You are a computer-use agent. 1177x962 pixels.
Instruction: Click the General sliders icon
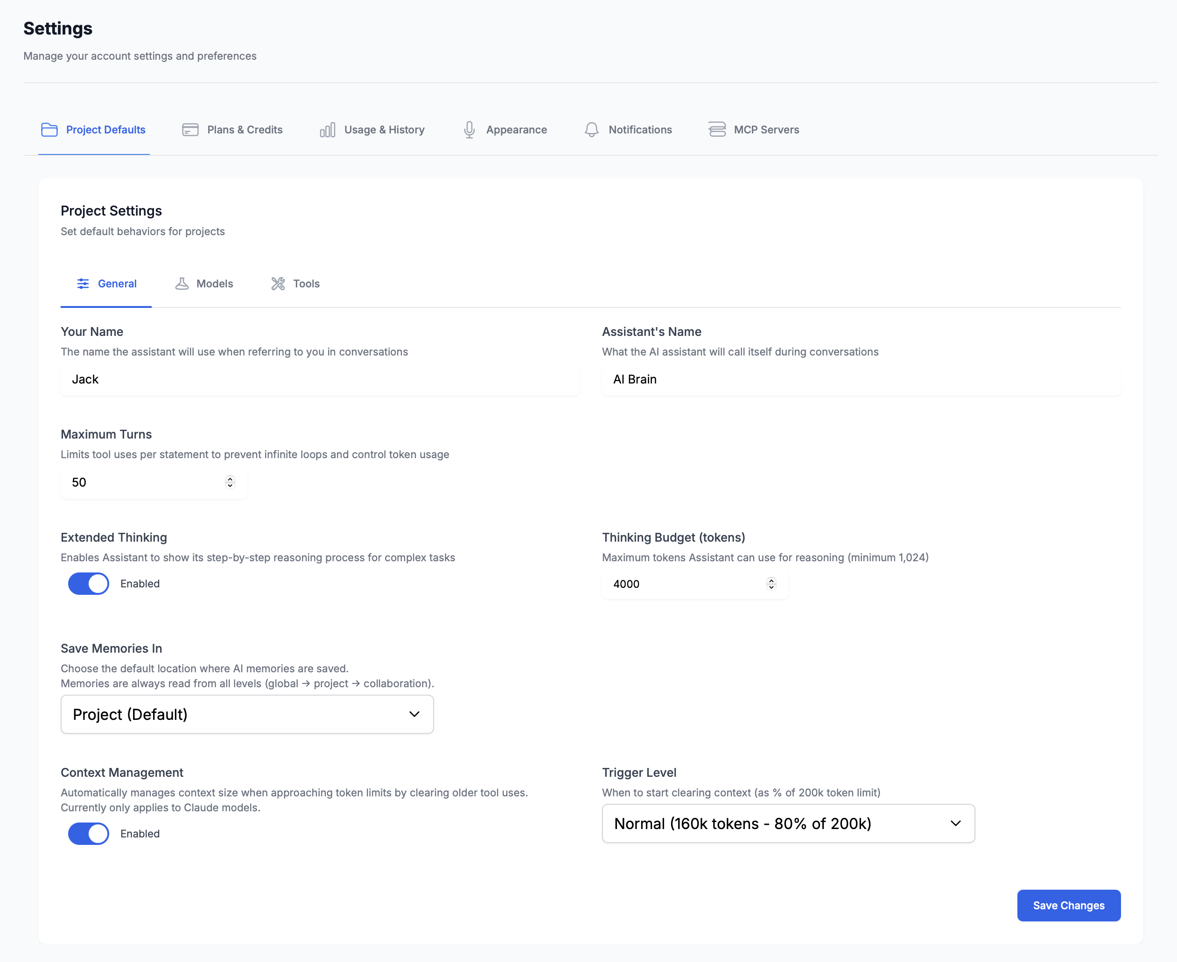coord(83,283)
